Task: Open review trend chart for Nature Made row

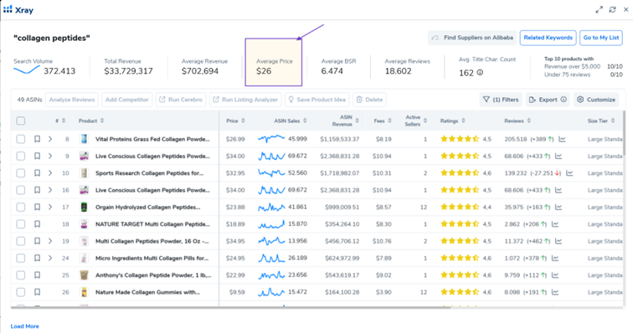Action: click(555, 292)
